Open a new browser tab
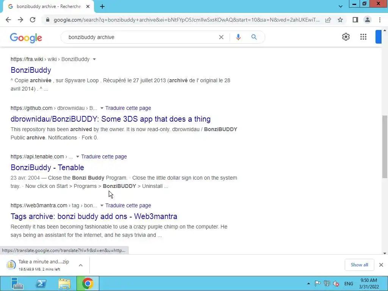388x291 pixels. click(x=102, y=7)
